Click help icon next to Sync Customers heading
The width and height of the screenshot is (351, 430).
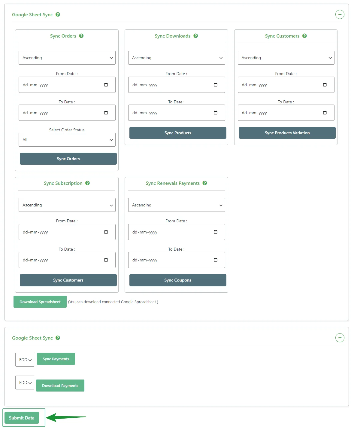click(304, 36)
